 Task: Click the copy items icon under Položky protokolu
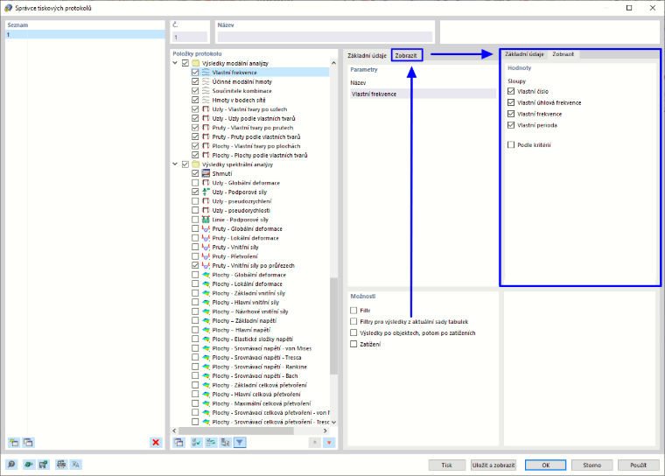pos(179,443)
